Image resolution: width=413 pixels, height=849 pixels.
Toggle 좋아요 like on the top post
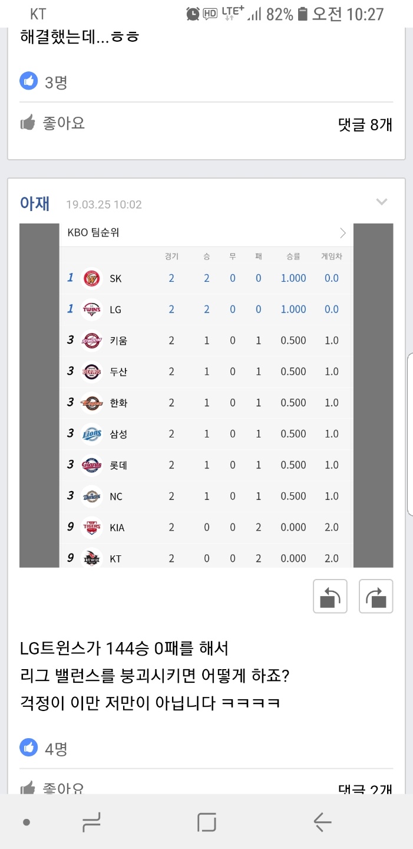(53, 123)
